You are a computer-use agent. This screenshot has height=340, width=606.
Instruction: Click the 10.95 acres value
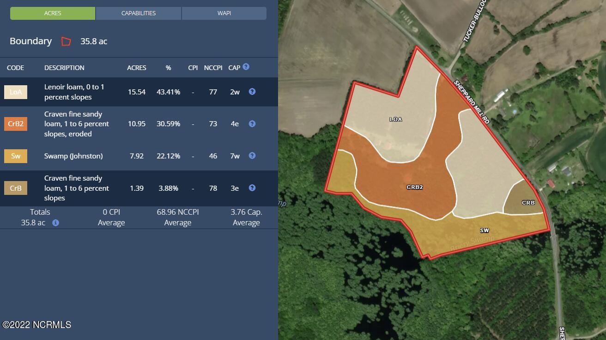137,123
